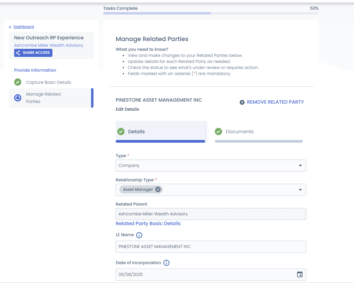The width and height of the screenshot is (354, 283).
Task: Click Remove Related Party
Action: pos(275,102)
